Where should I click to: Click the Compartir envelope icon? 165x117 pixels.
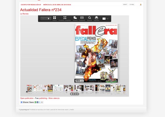point(82,18)
